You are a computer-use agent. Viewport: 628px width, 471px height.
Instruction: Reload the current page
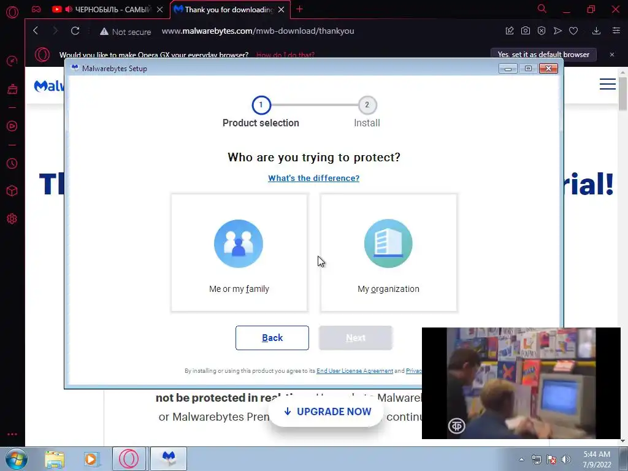(x=75, y=31)
